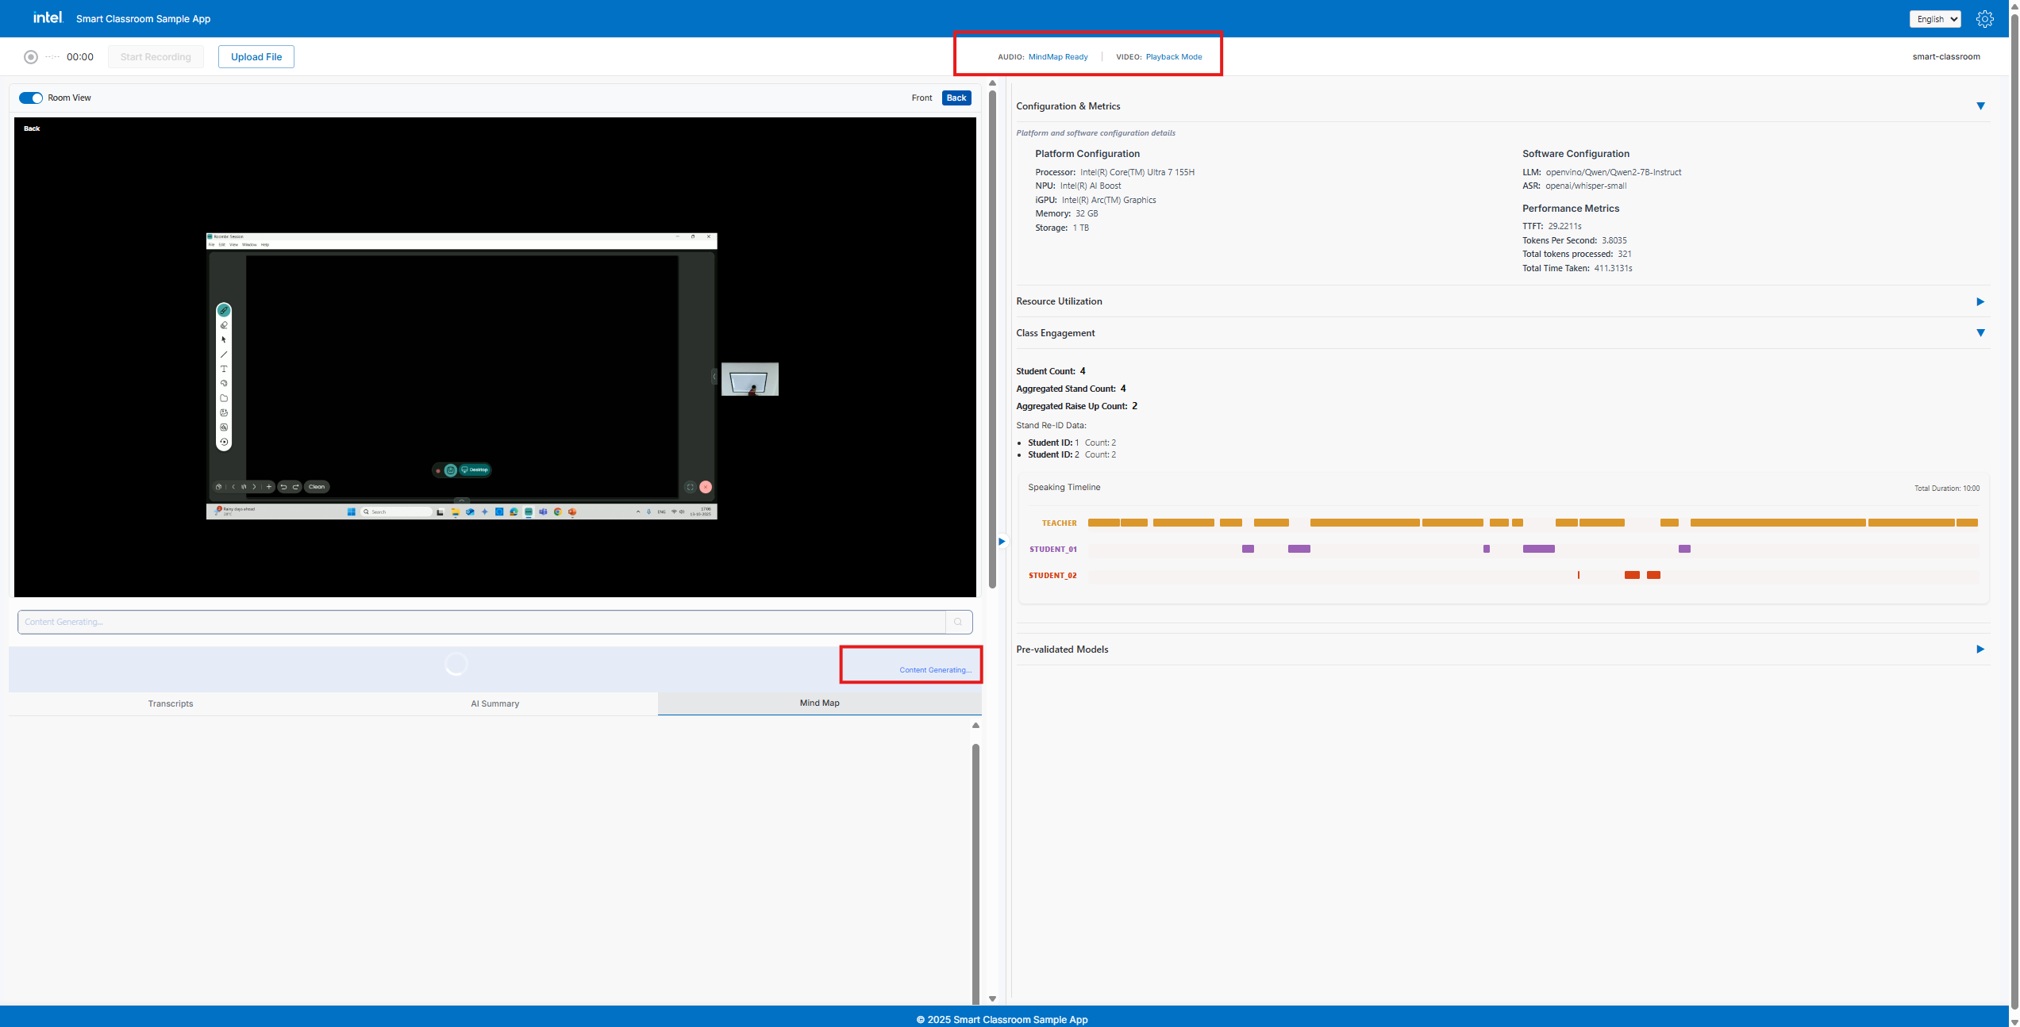Click scroll-up arrow of mind map panel

tap(975, 725)
